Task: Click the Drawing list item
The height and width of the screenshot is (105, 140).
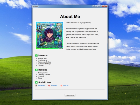Action: coord(41,76)
